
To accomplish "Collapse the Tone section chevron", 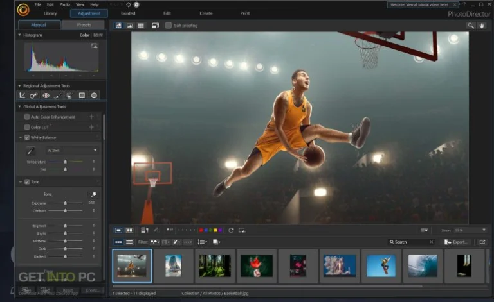I will (x=21, y=181).
